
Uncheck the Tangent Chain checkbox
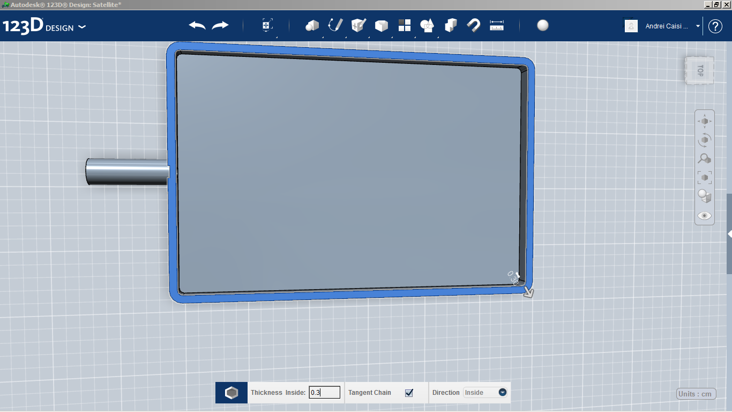[409, 393]
